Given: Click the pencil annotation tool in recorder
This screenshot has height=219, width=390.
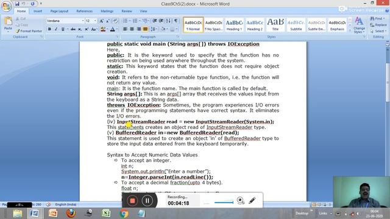Looking at the screenshot, I should (252, 200).
